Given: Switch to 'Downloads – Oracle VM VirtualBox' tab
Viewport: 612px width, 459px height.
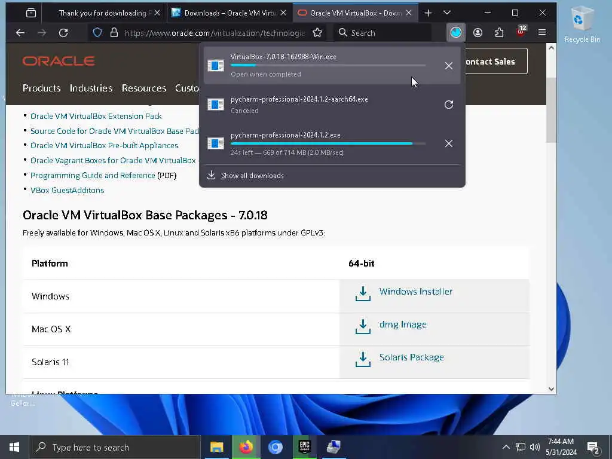Looking at the screenshot, I should pos(230,13).
